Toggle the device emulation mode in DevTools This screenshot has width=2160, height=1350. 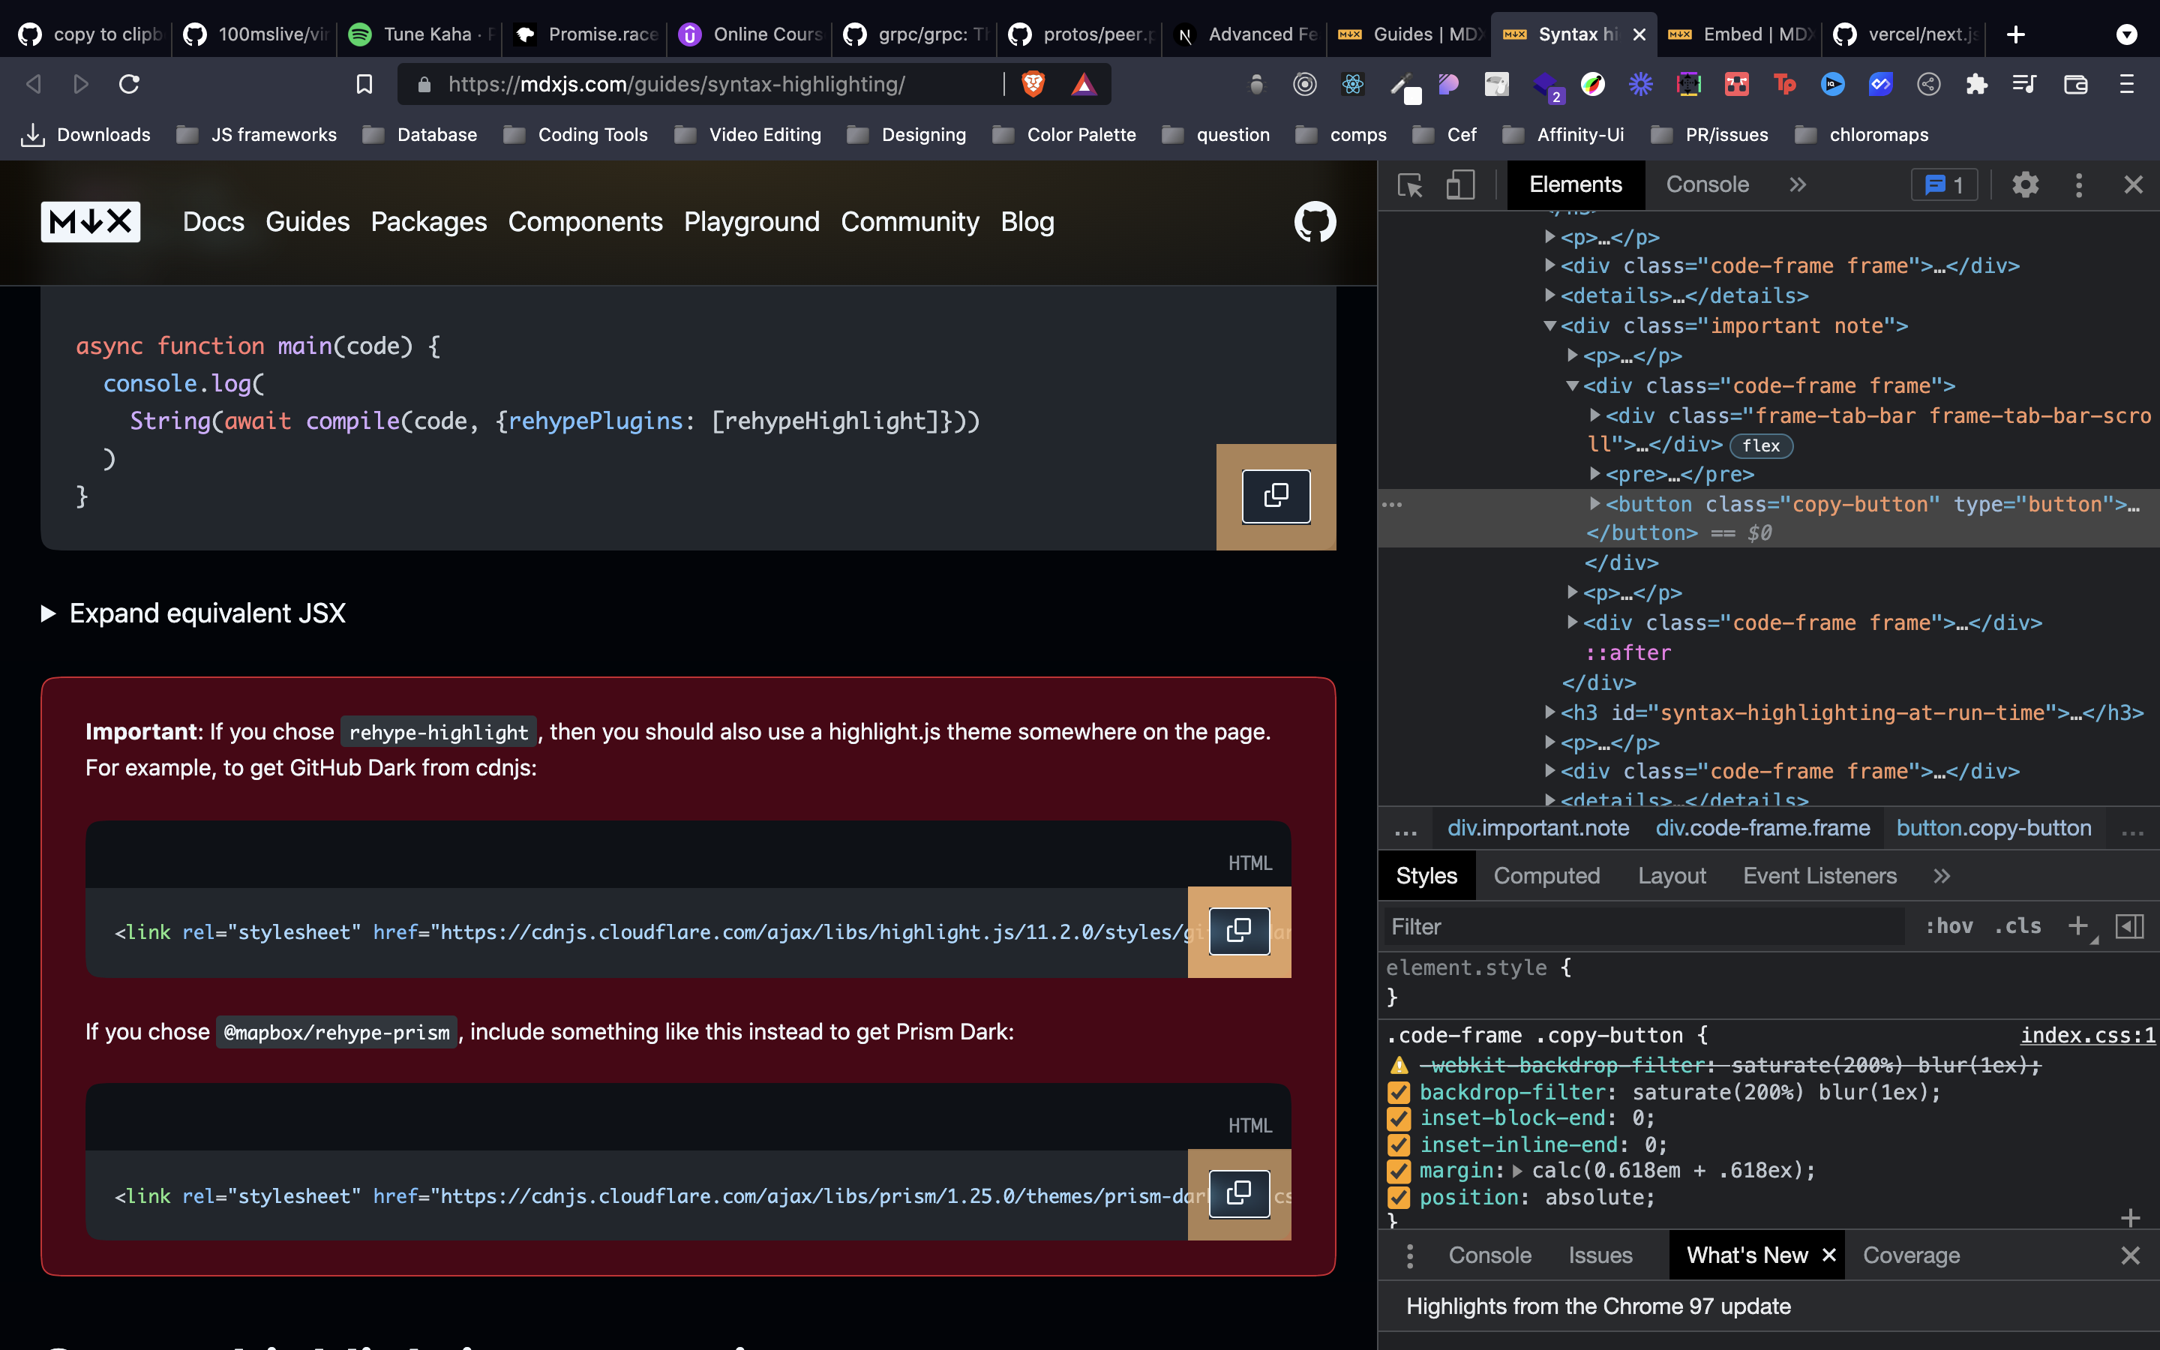tap(1460, 184)
